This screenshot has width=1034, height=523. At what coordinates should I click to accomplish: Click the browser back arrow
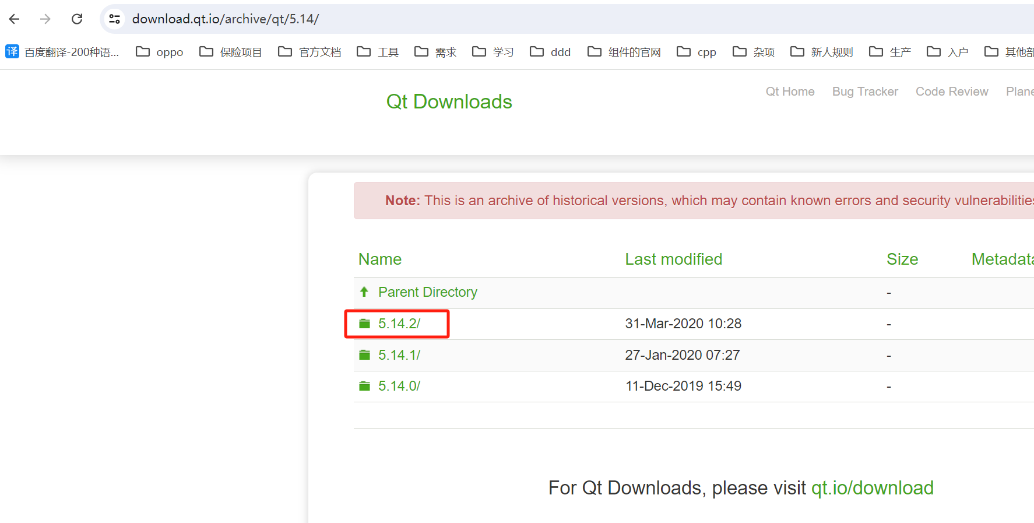point(15,19)
